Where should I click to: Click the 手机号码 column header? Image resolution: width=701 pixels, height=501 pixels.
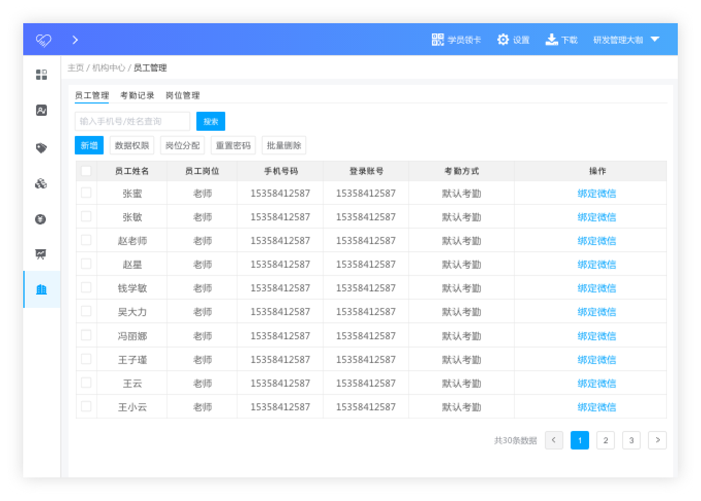(281, 171)
